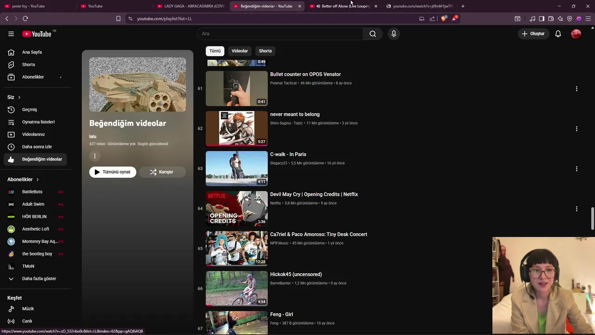Select the Videolar filter chip
The height and width of the screenshot is (335, 595).
[x=240, y=51]
